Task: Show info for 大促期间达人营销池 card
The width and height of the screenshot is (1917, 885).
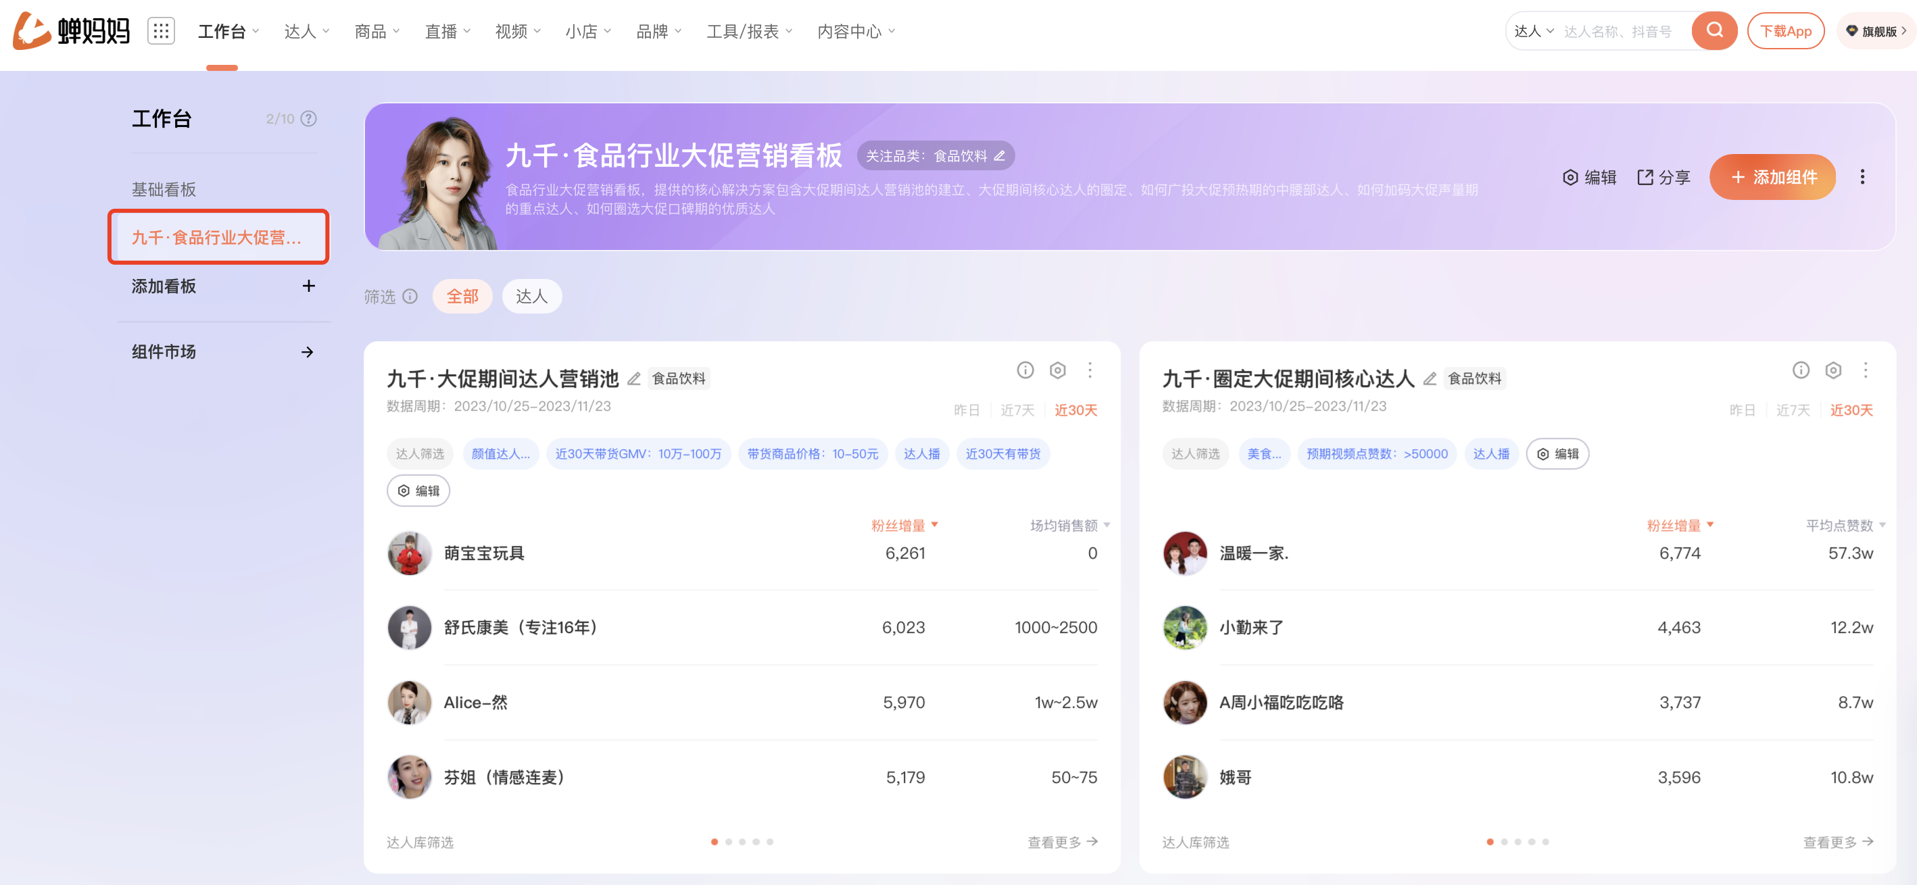Action: coord(1025,370)
